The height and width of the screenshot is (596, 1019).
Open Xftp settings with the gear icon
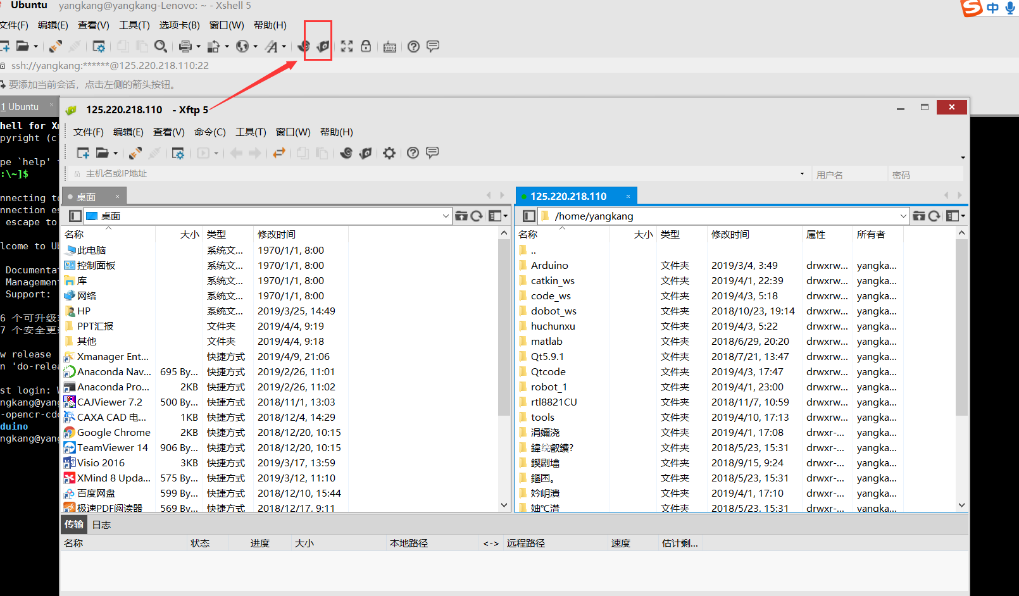click(389, 152)
